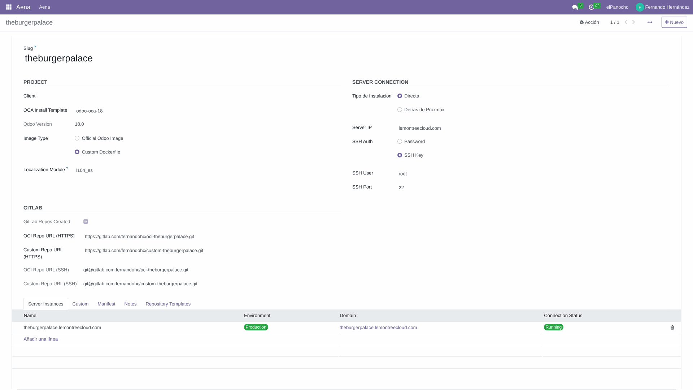Click Fernando Hernández user avatar

pos(640,7)
